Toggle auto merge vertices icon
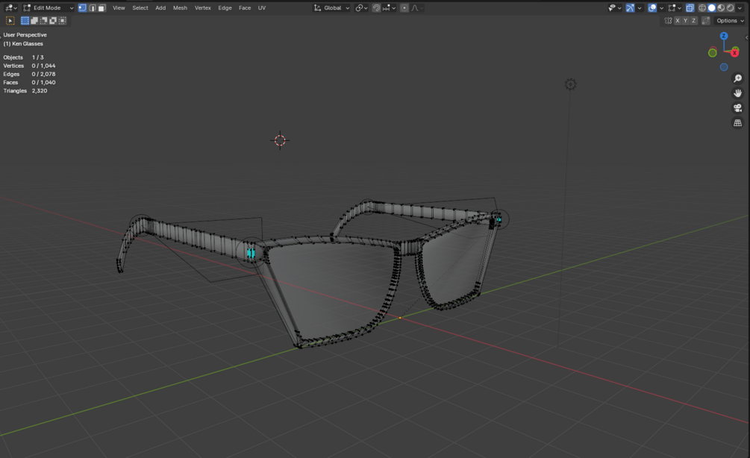Screen dimensions: 750x458 click(706, 21)
